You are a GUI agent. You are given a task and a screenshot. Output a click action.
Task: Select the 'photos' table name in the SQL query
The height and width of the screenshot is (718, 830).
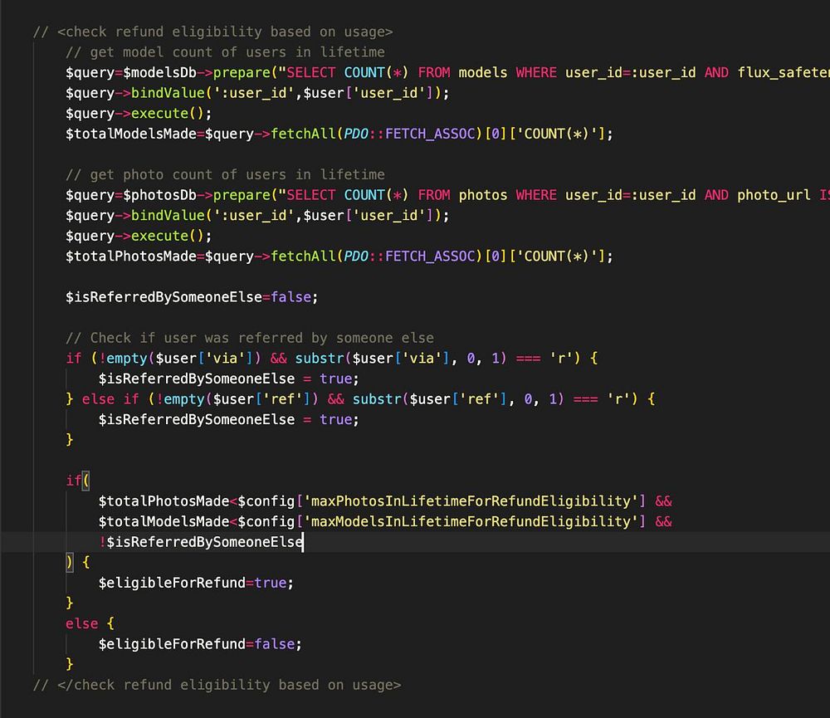click(x=483, y=195)
